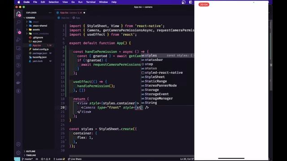The image size is (287, 161).
Task: Click the remote window indicator in status bar
Action: pyautogui.click(x=17, y=159)
